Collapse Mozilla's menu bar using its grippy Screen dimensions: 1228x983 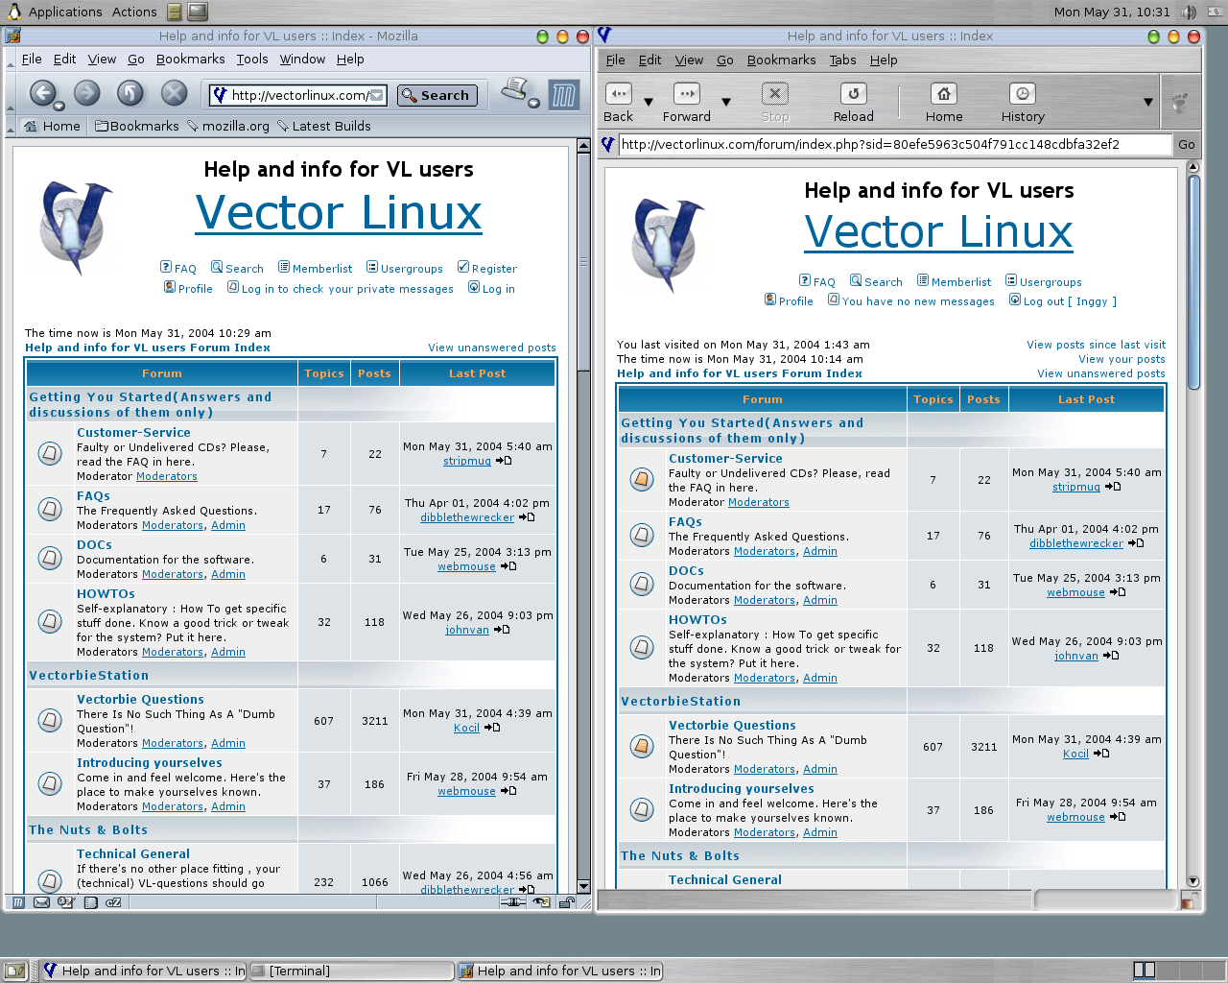11,59
